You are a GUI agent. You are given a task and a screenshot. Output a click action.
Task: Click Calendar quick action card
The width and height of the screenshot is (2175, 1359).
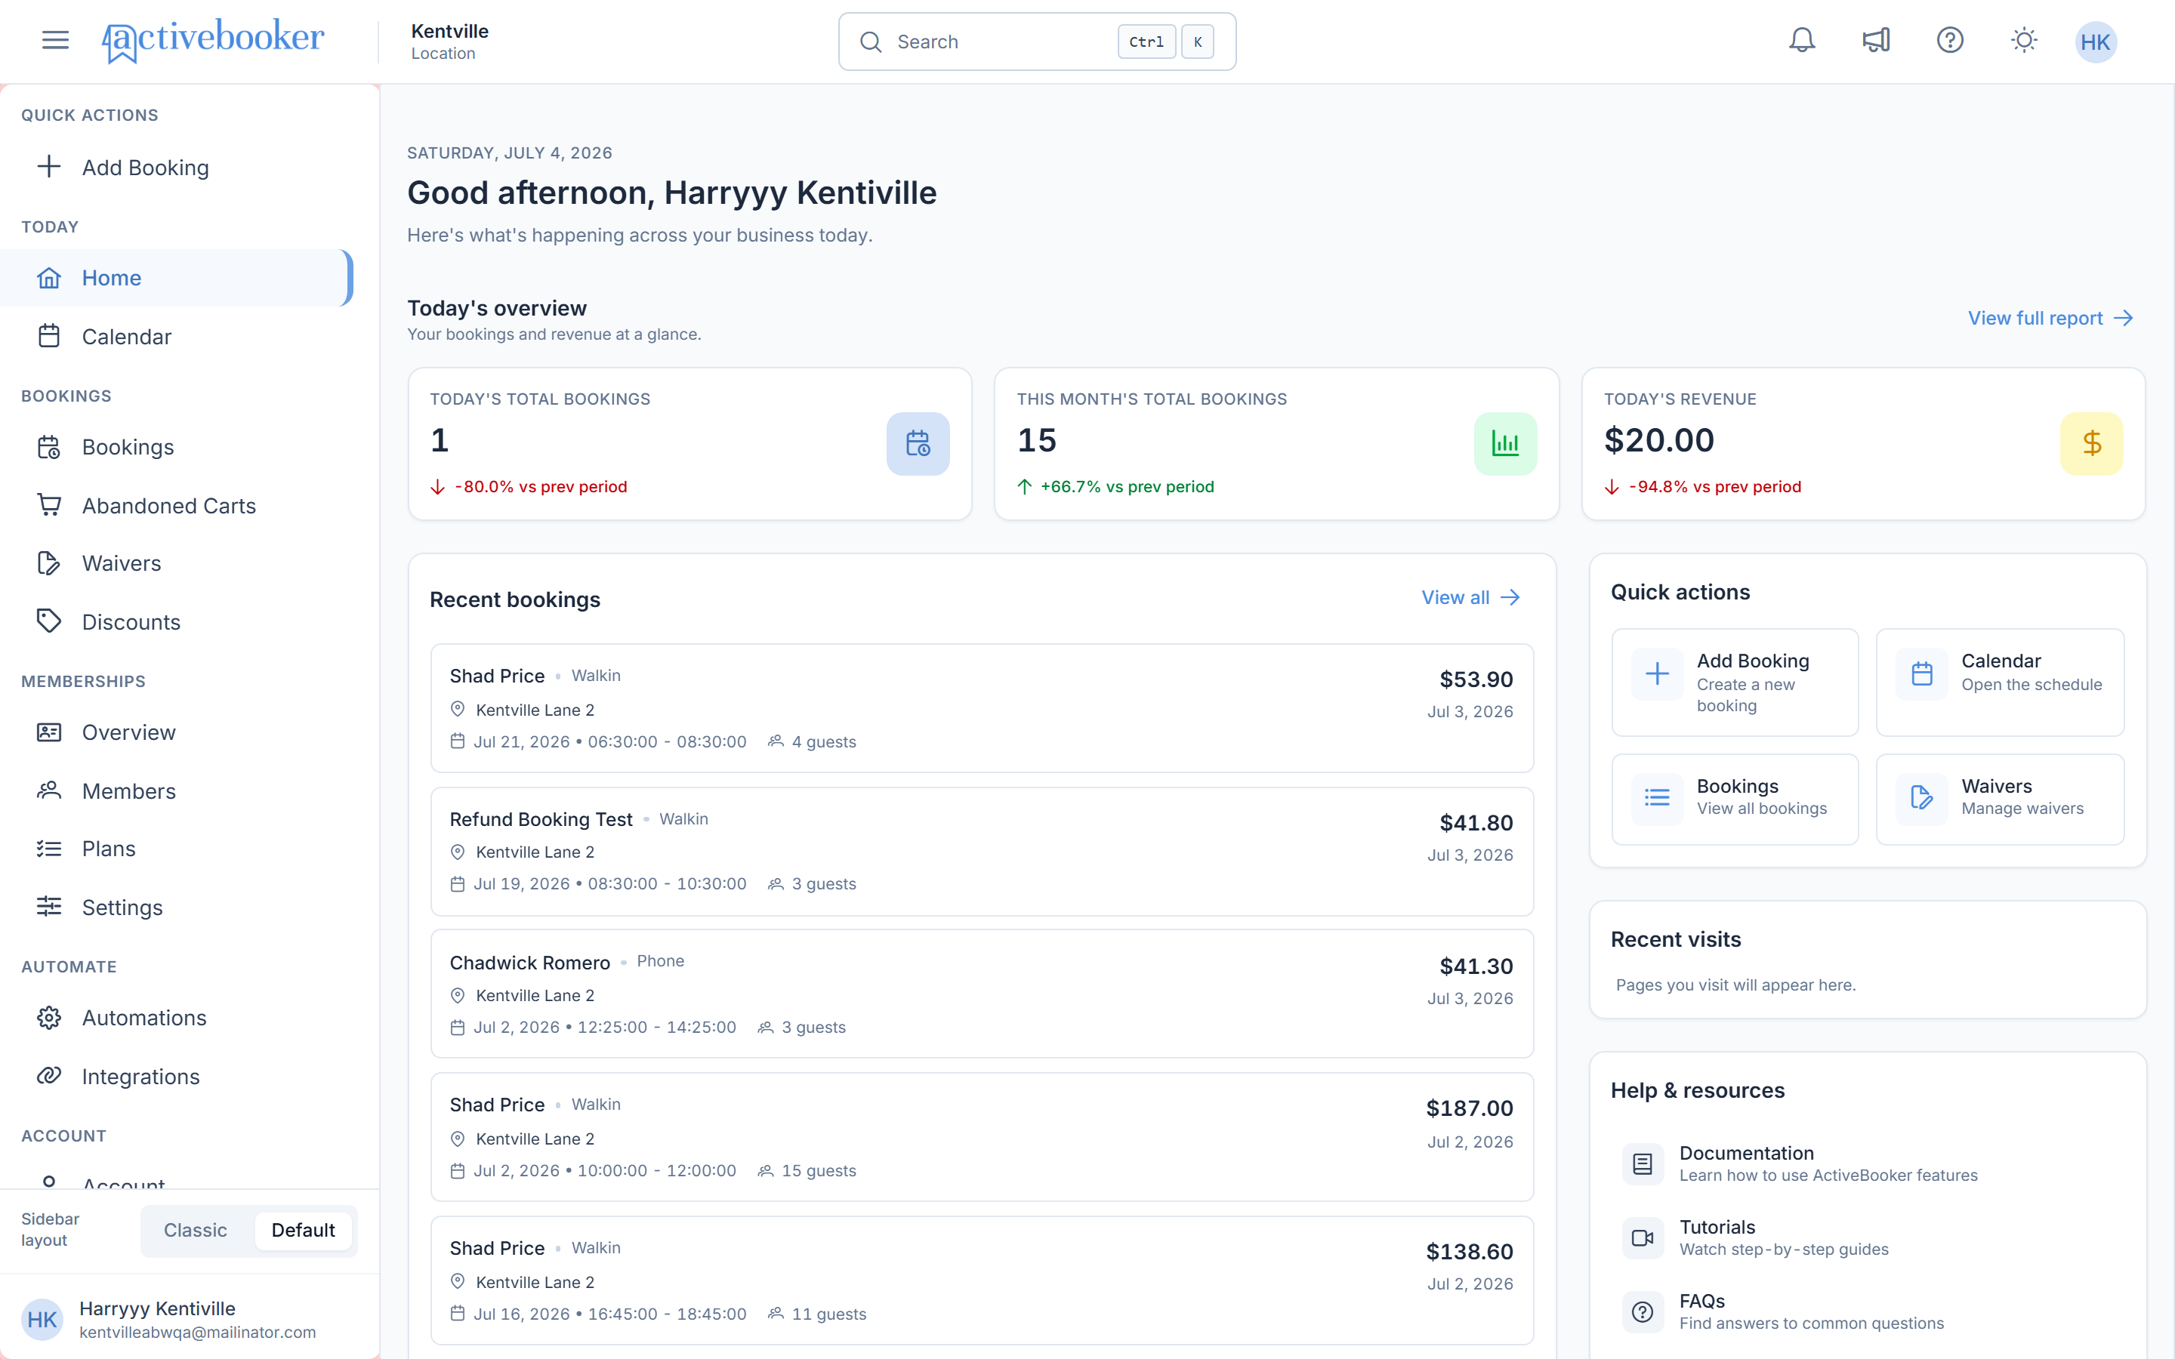tap(2000, 683)
